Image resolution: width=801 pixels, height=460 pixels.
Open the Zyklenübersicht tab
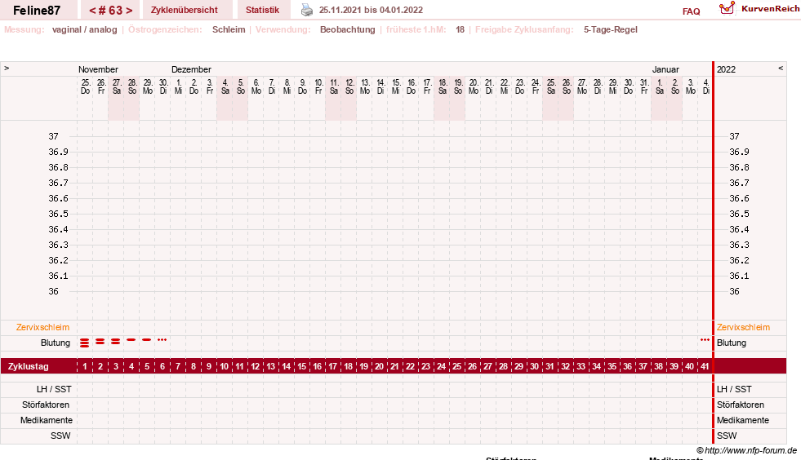(184, 10)
